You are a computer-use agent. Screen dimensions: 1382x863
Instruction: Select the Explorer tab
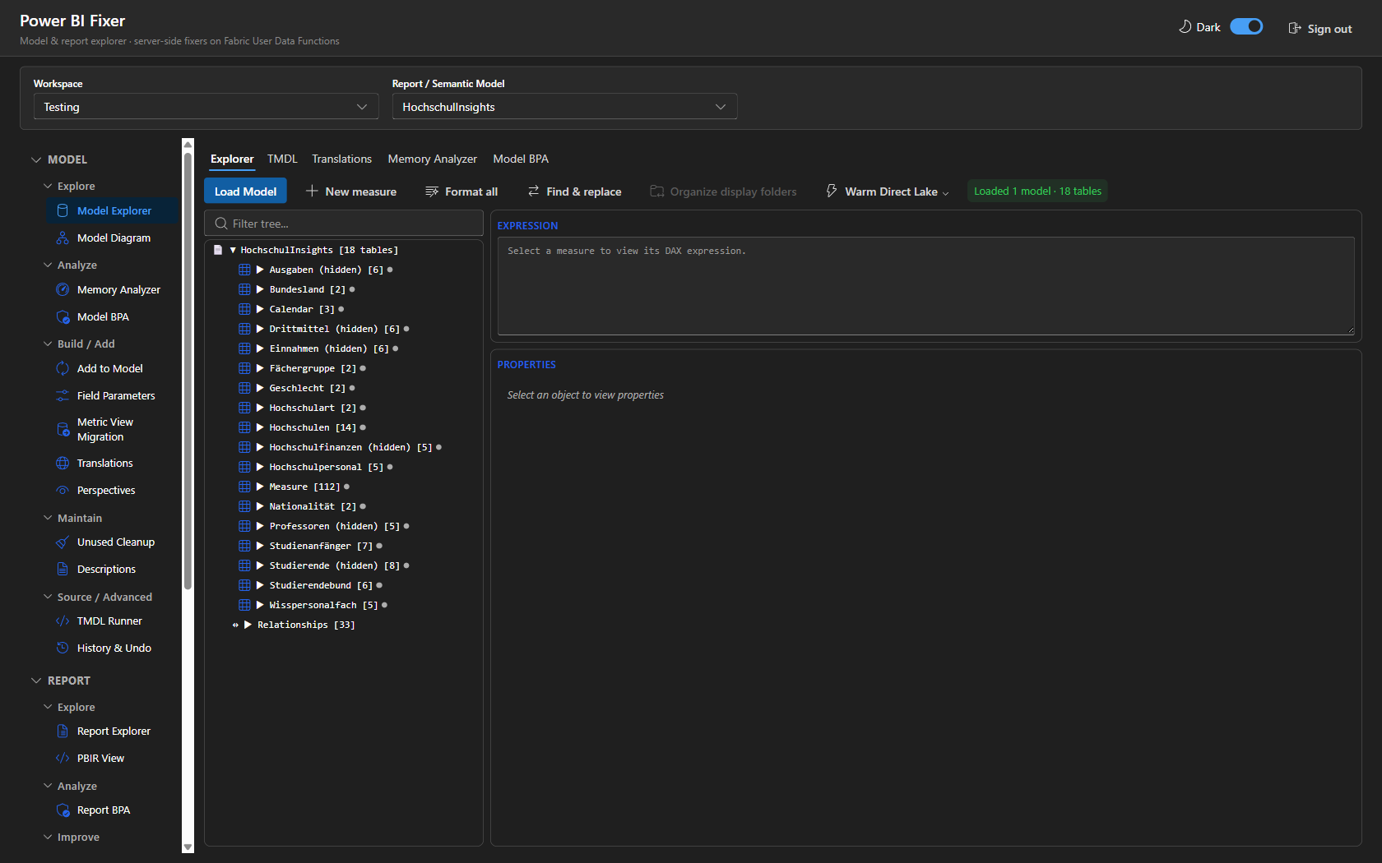click(232, 159)
